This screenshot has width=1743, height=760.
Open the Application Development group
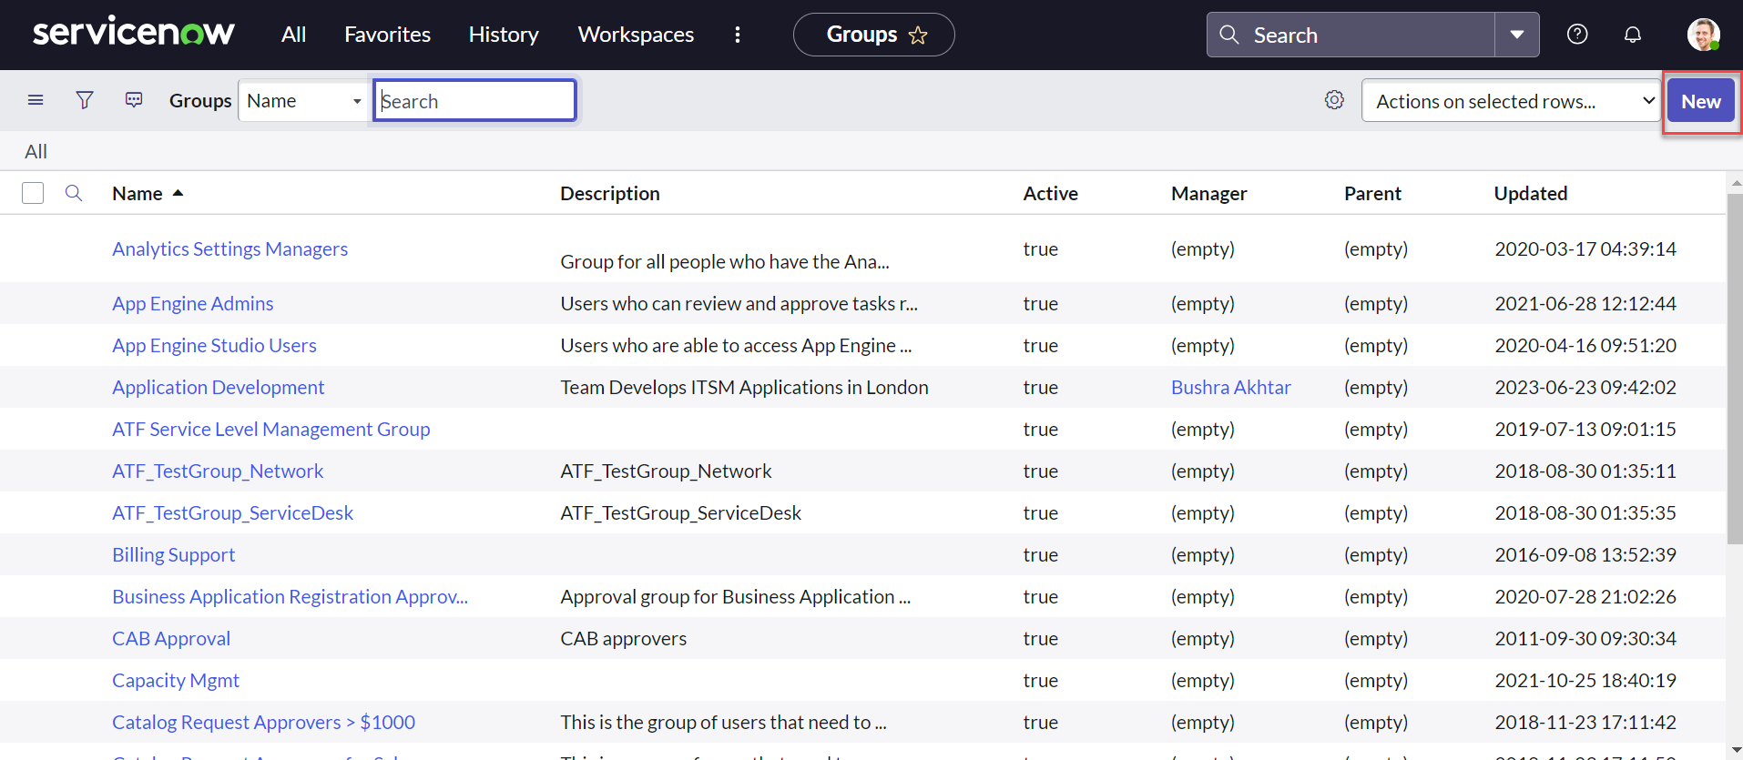(218, 388)
